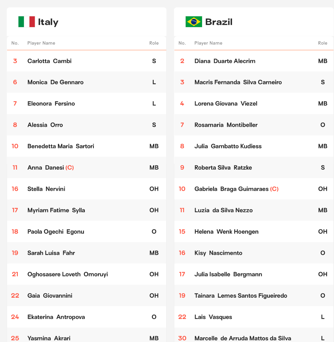Select Gabriela Braga Guimaraes captain row
Image resolution: width=334 pixels, height=342 pixels.
click(254, 189)
